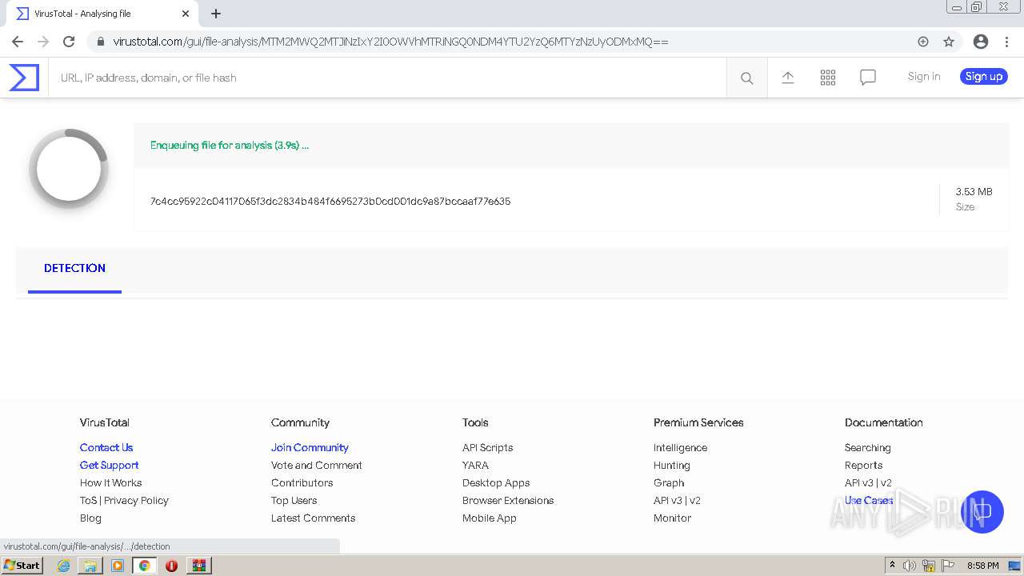Click the analysis progress spinner

pos(69,169)
